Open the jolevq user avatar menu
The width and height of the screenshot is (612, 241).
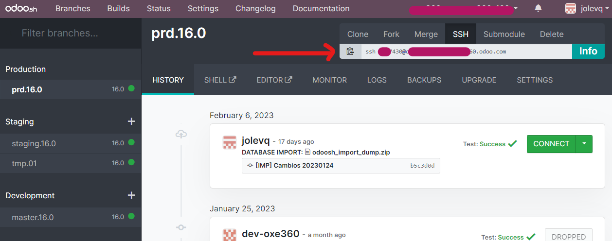(571, 8)
